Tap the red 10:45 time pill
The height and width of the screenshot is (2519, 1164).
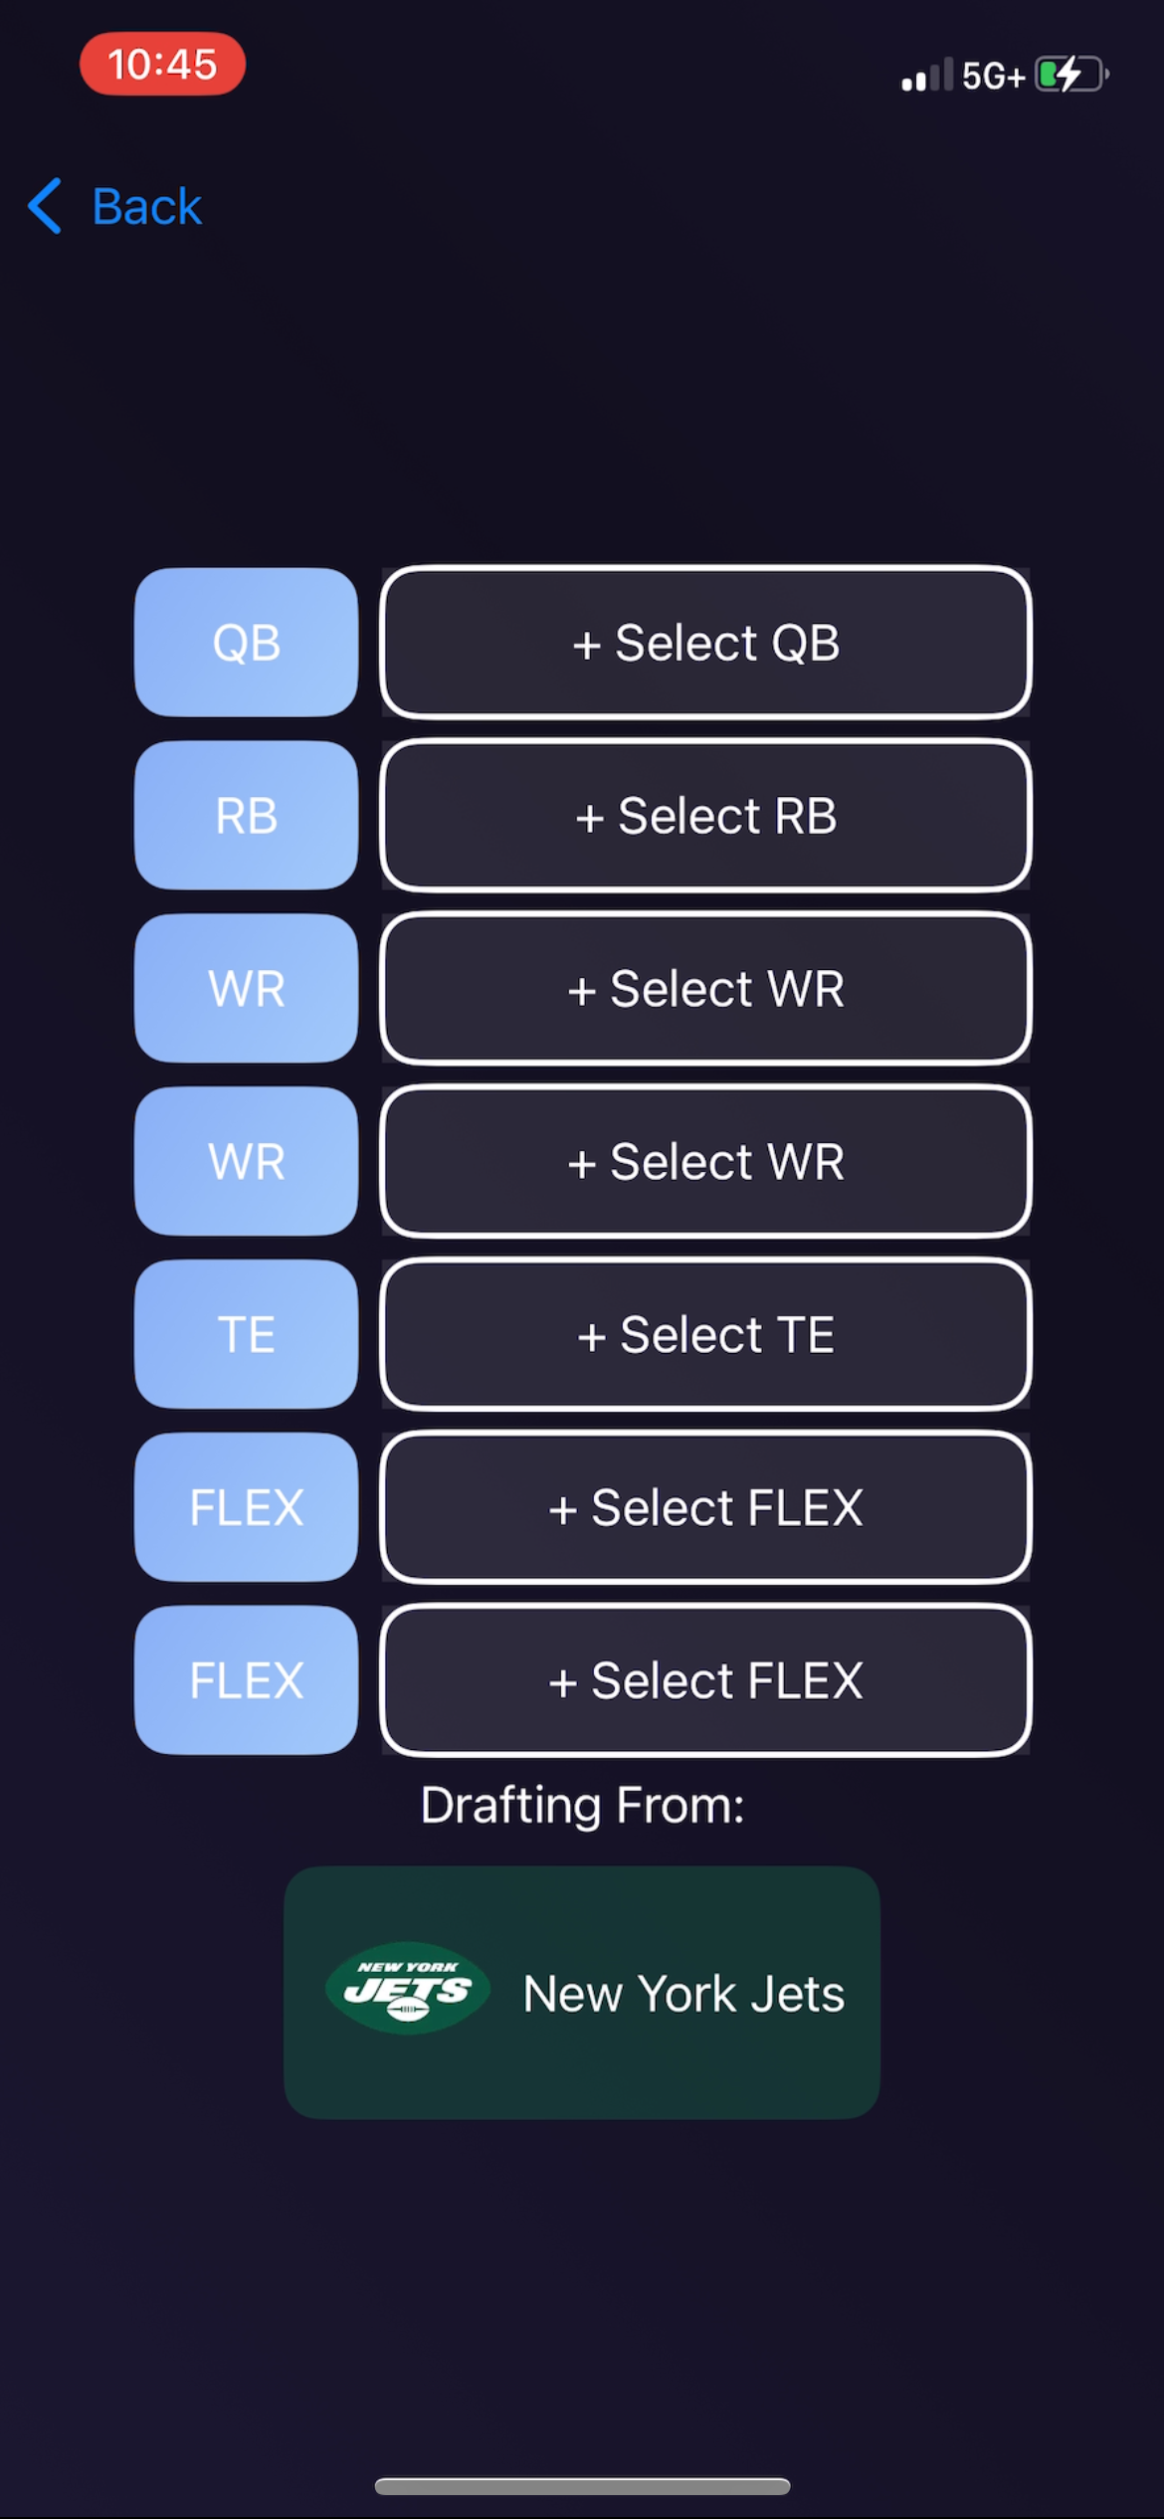162,65
